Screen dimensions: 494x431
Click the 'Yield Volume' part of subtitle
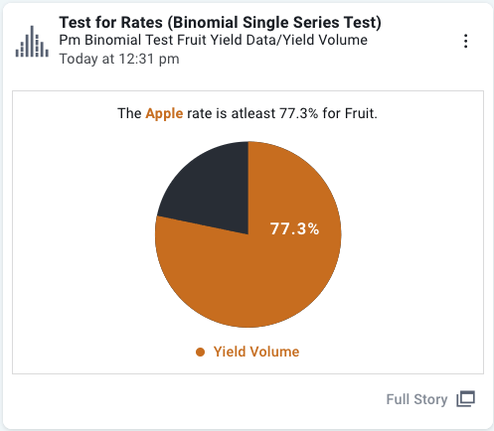click(x=325, y=40)
